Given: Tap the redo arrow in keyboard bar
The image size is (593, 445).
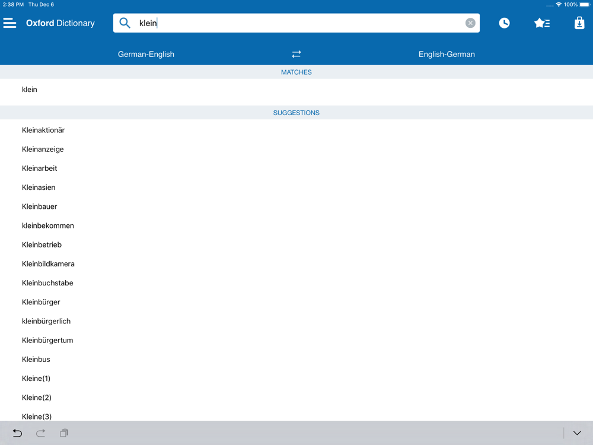Looking at the screenshot, I should [x=40, y=433].
